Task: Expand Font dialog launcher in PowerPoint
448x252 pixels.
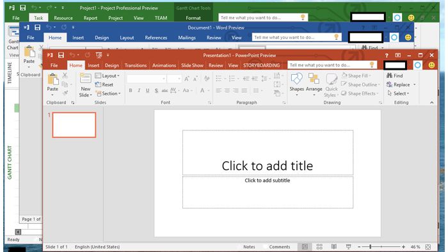Action: pos(209,102)
